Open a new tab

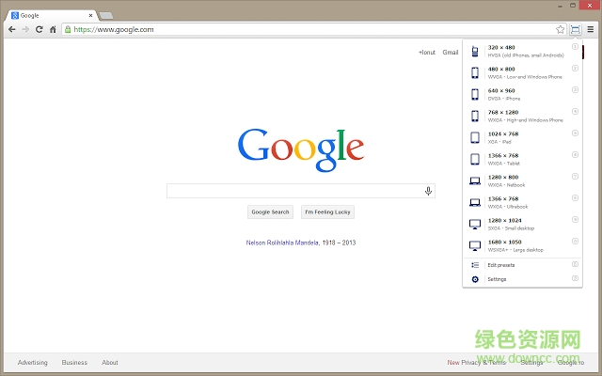(106, 16)
